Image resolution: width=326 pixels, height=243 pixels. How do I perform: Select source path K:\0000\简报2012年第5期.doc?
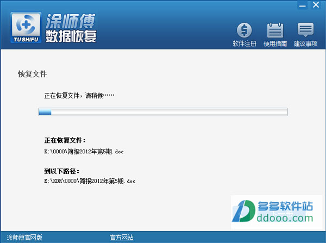[84, 152]
